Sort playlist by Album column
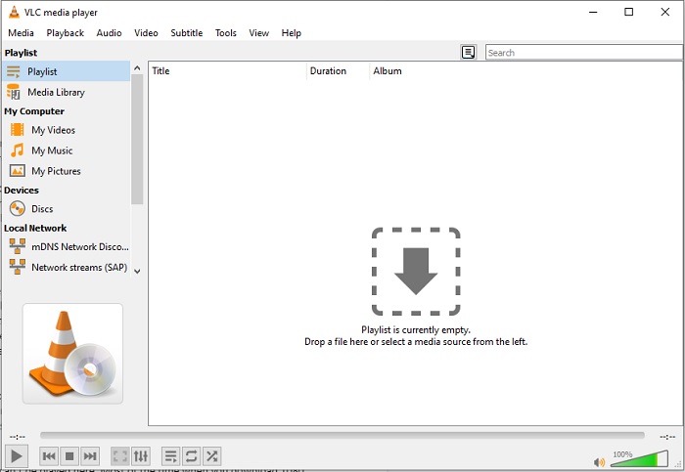The height and width of the screenshot is (472, 685). (525, 71)
